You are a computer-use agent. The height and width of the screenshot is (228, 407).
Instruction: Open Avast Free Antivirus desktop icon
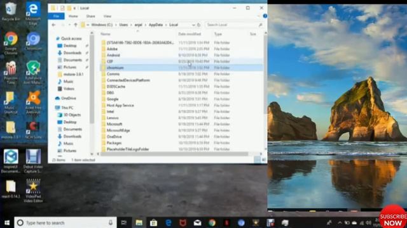(x=33, y=103)
